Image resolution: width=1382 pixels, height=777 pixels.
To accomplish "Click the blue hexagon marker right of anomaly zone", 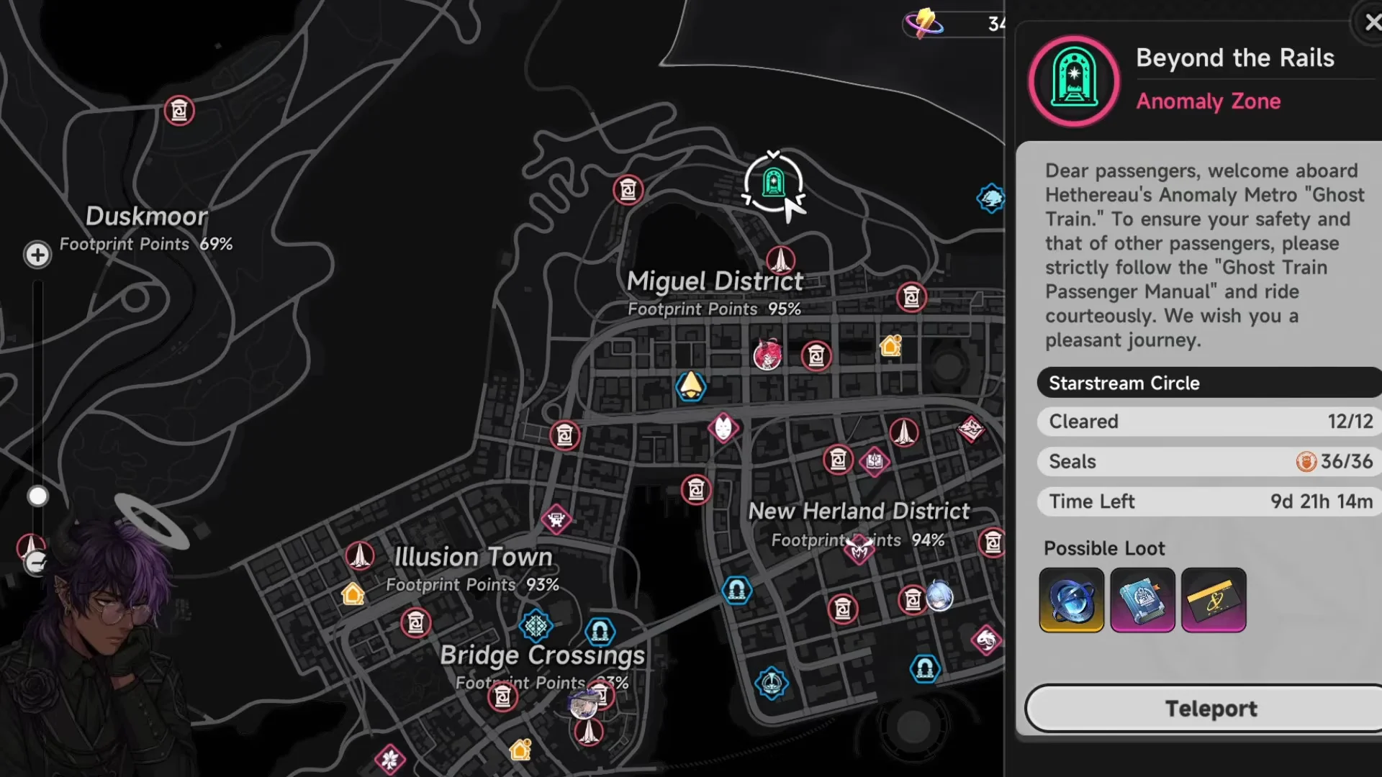I will point(991,198).
